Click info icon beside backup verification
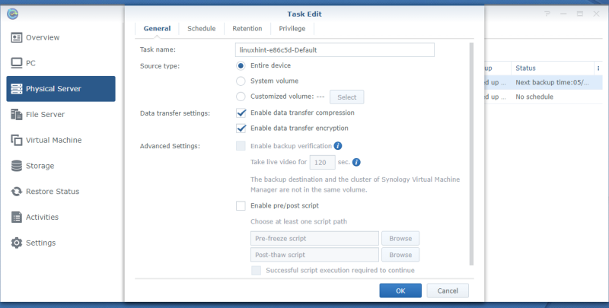609x308 pixels. tap(338, 146)
